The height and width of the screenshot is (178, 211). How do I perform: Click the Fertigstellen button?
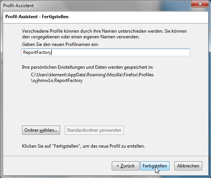[x=155, y=166]
